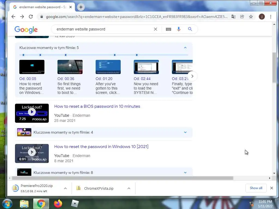Collapse the key moments panel with 5 moments
The image size is (279, 209).
pyautogui.click(x=185, y=48)
